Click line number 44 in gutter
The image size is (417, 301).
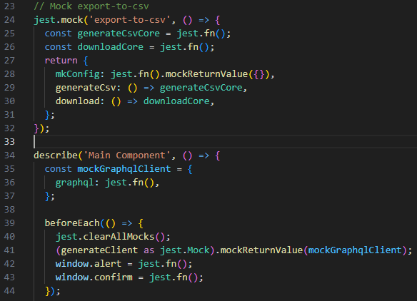coord(9,291)
